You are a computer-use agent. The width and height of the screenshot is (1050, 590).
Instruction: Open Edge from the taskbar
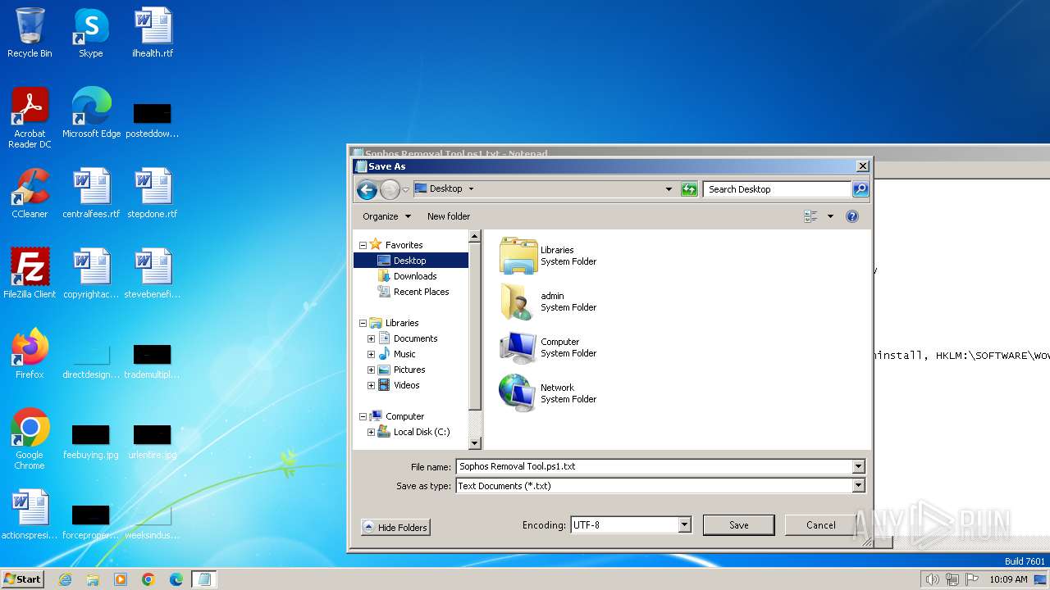(x=176, y=579)
